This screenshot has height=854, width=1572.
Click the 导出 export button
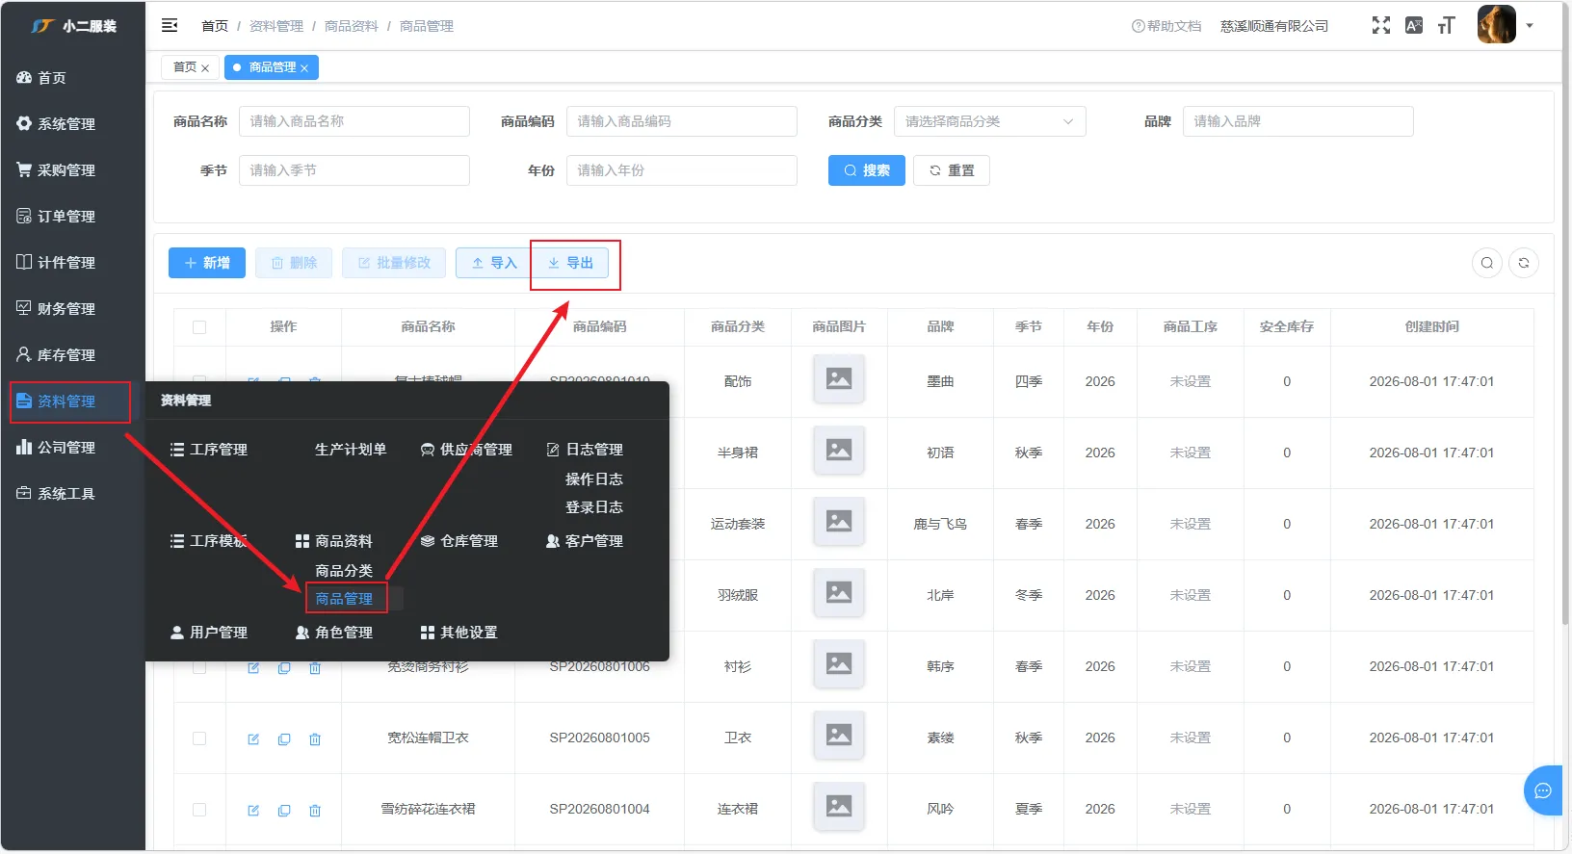570,263
